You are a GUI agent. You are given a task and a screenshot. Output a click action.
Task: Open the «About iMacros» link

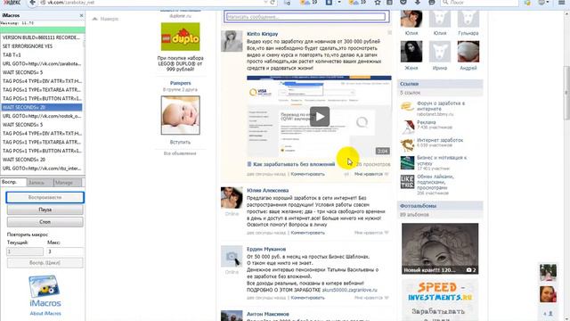45,313
